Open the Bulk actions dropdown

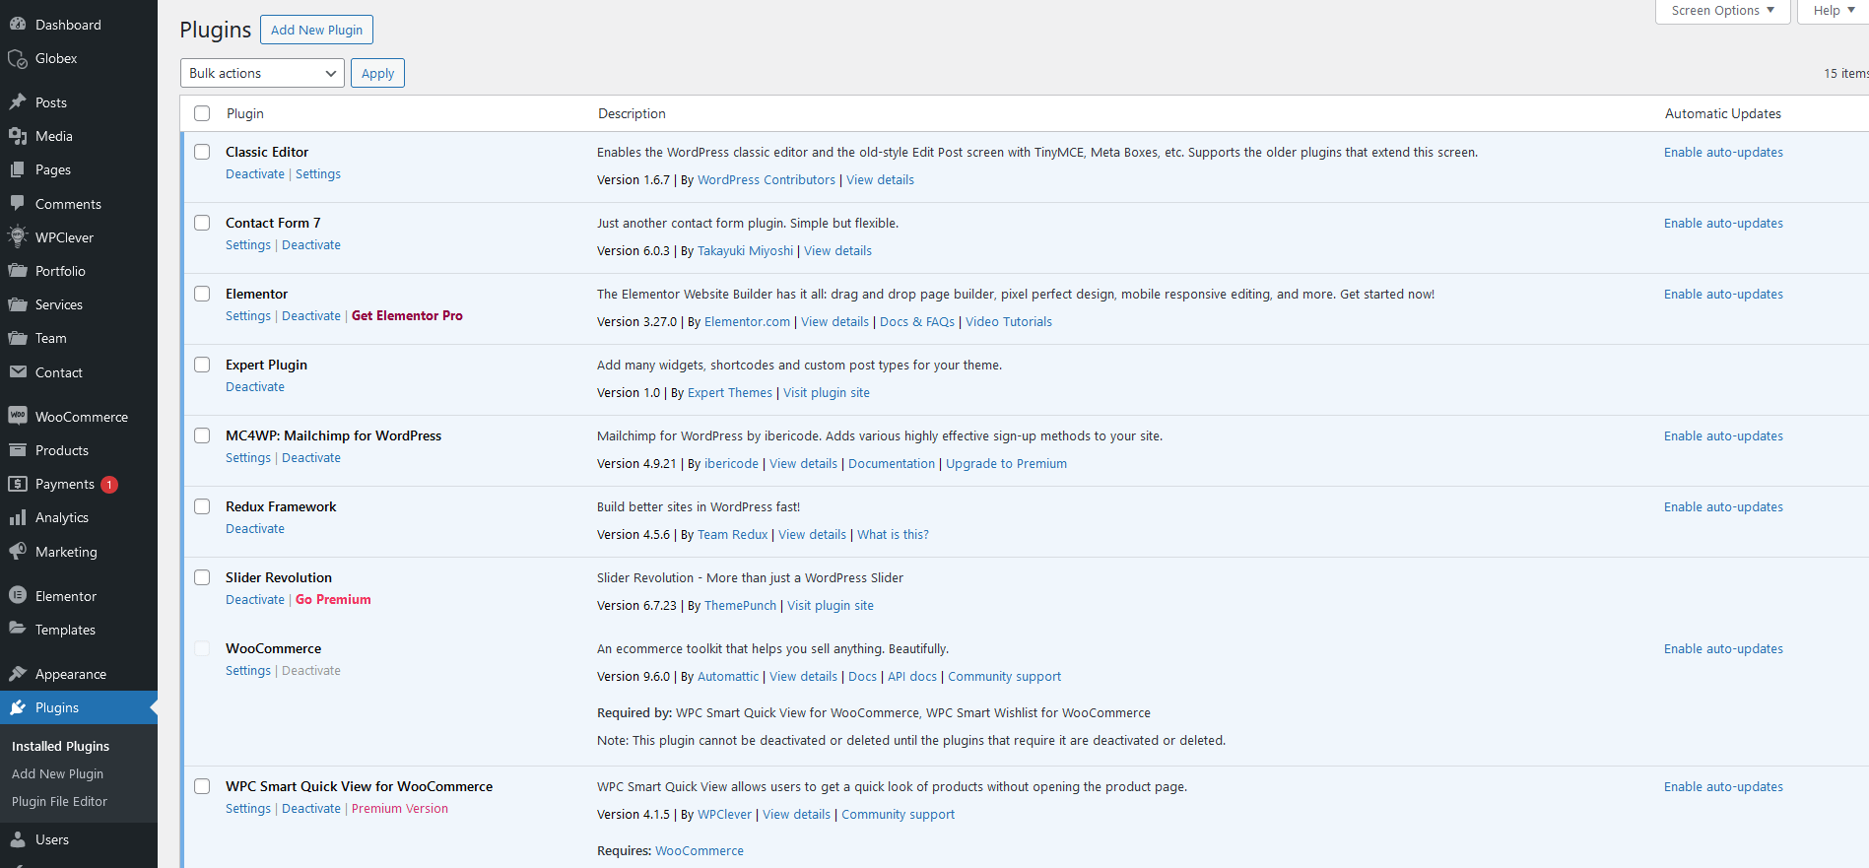(262, 73)
